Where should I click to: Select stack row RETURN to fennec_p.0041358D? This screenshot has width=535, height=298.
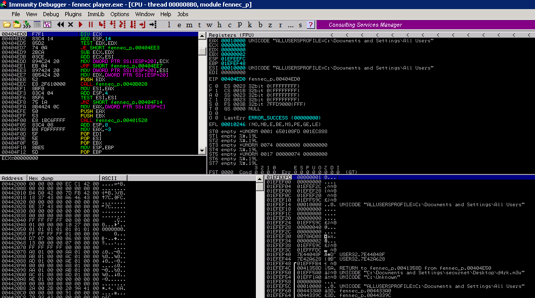click(400, 268)
